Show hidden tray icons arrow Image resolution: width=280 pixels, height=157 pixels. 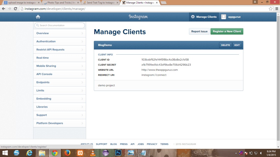236,153
